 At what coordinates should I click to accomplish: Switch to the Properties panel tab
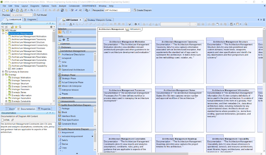click(44, 109)
